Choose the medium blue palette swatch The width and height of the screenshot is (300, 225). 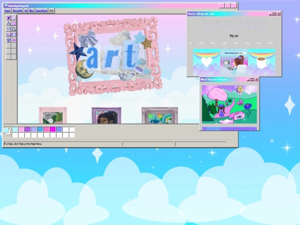[40, 129]
